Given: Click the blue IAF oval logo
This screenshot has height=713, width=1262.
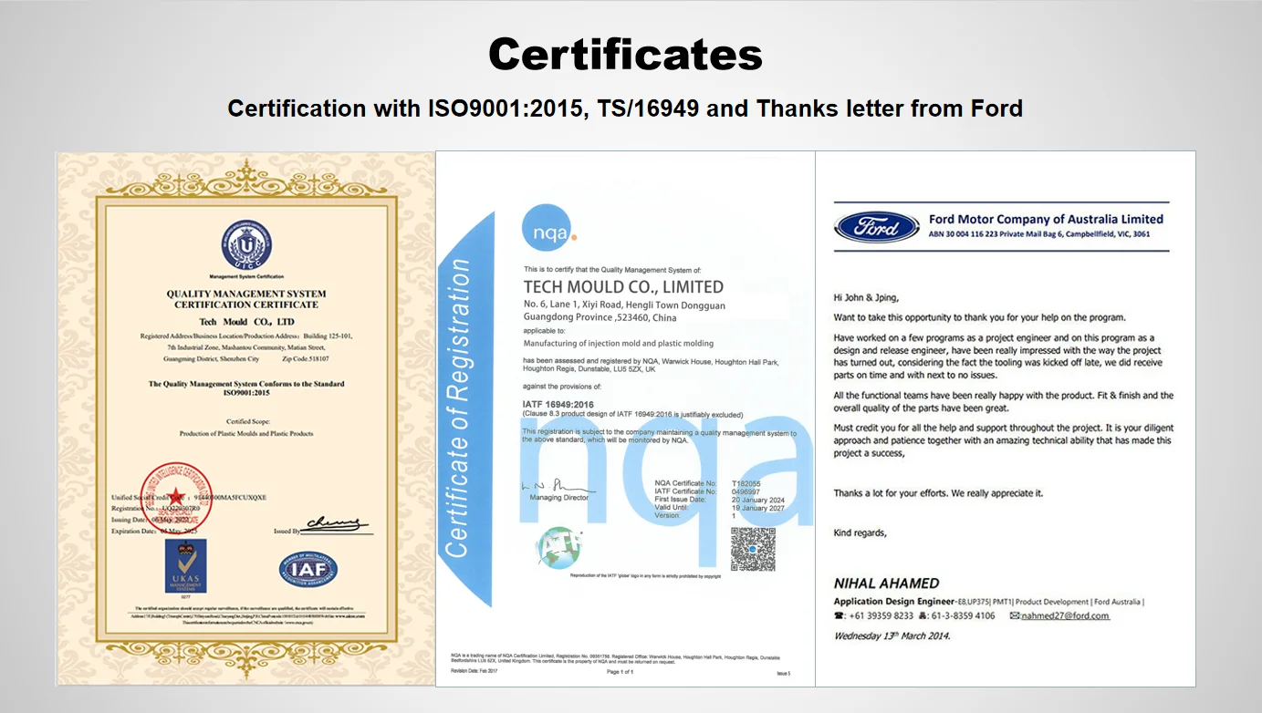Looking at the screenshot, I should [x=308, y=570].
